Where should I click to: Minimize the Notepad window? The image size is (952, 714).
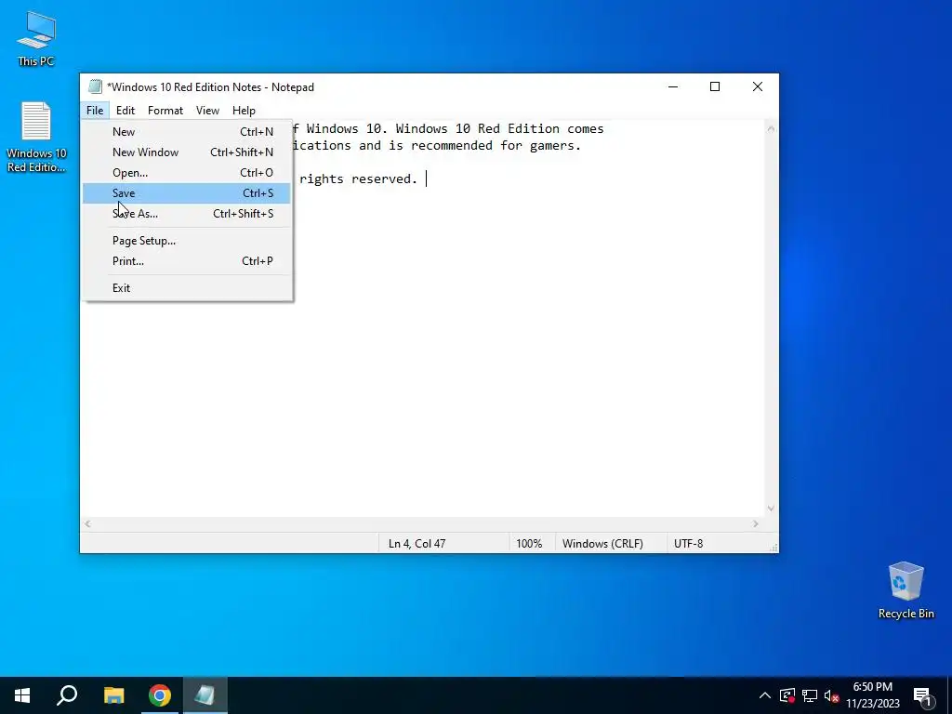point(673,86)
